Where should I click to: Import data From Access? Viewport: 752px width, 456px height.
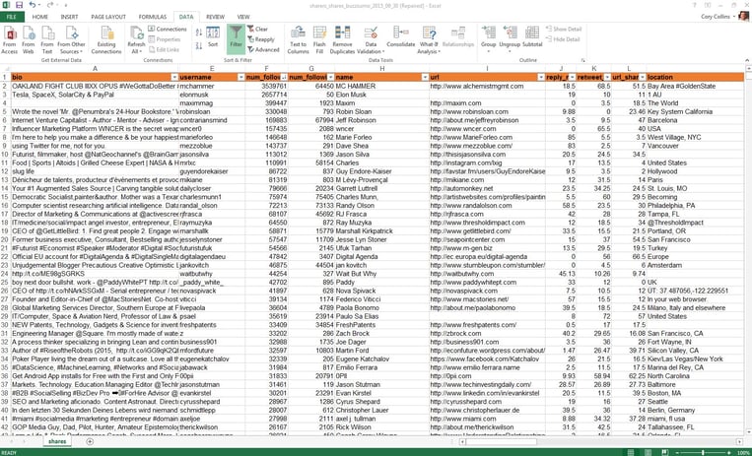pos(10,39)
